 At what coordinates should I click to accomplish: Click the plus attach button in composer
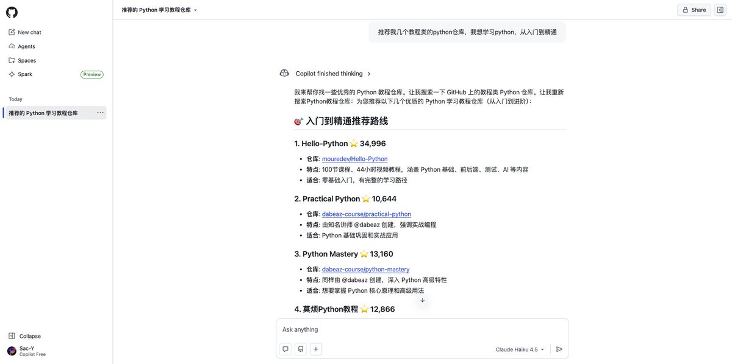(316, 349)
